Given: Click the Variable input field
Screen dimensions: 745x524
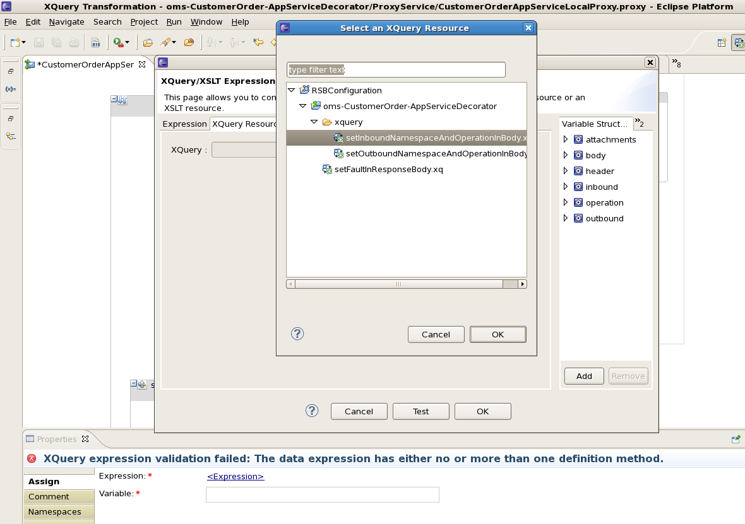Looking at the screenshot, I should tap(322, 494).
